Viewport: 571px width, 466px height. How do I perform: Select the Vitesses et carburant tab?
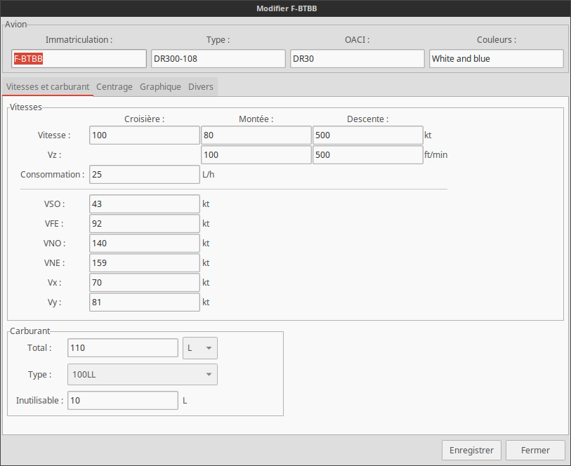[x=48, y=87]
